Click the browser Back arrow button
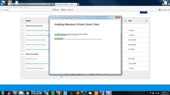The image size is (170, 95). [x=2, y=4]
